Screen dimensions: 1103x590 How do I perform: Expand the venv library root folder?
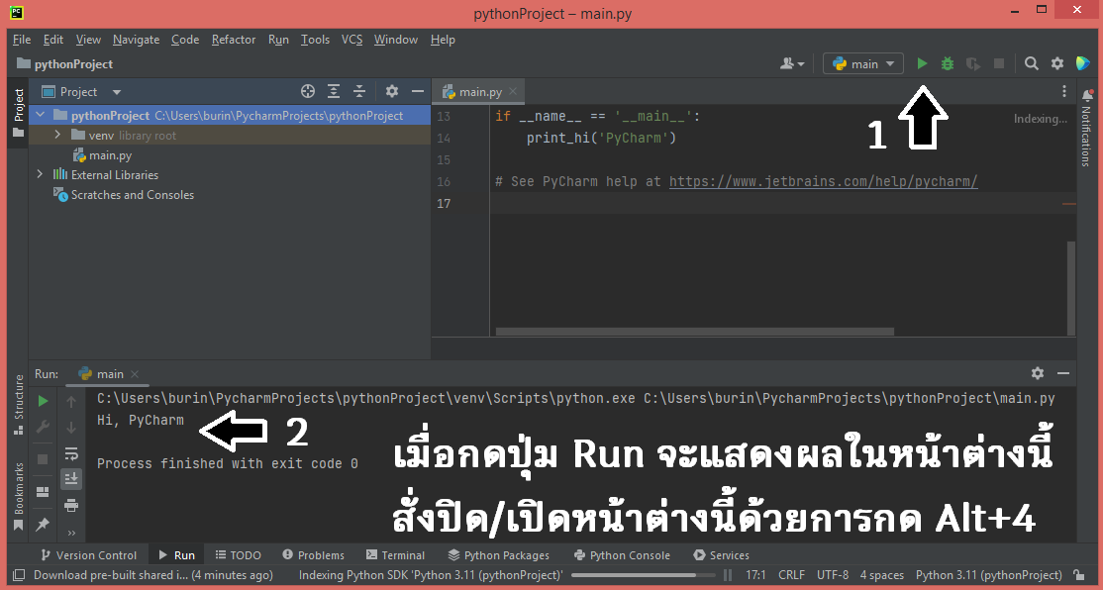point(58,135)
